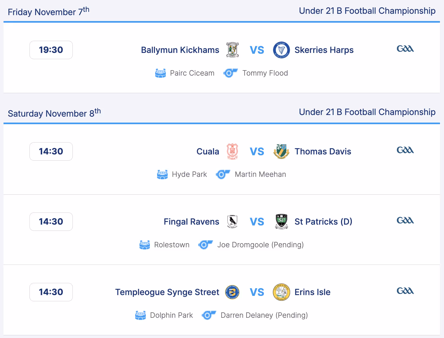Click the St Patricks (D) club crest

(x=281, y=222)
